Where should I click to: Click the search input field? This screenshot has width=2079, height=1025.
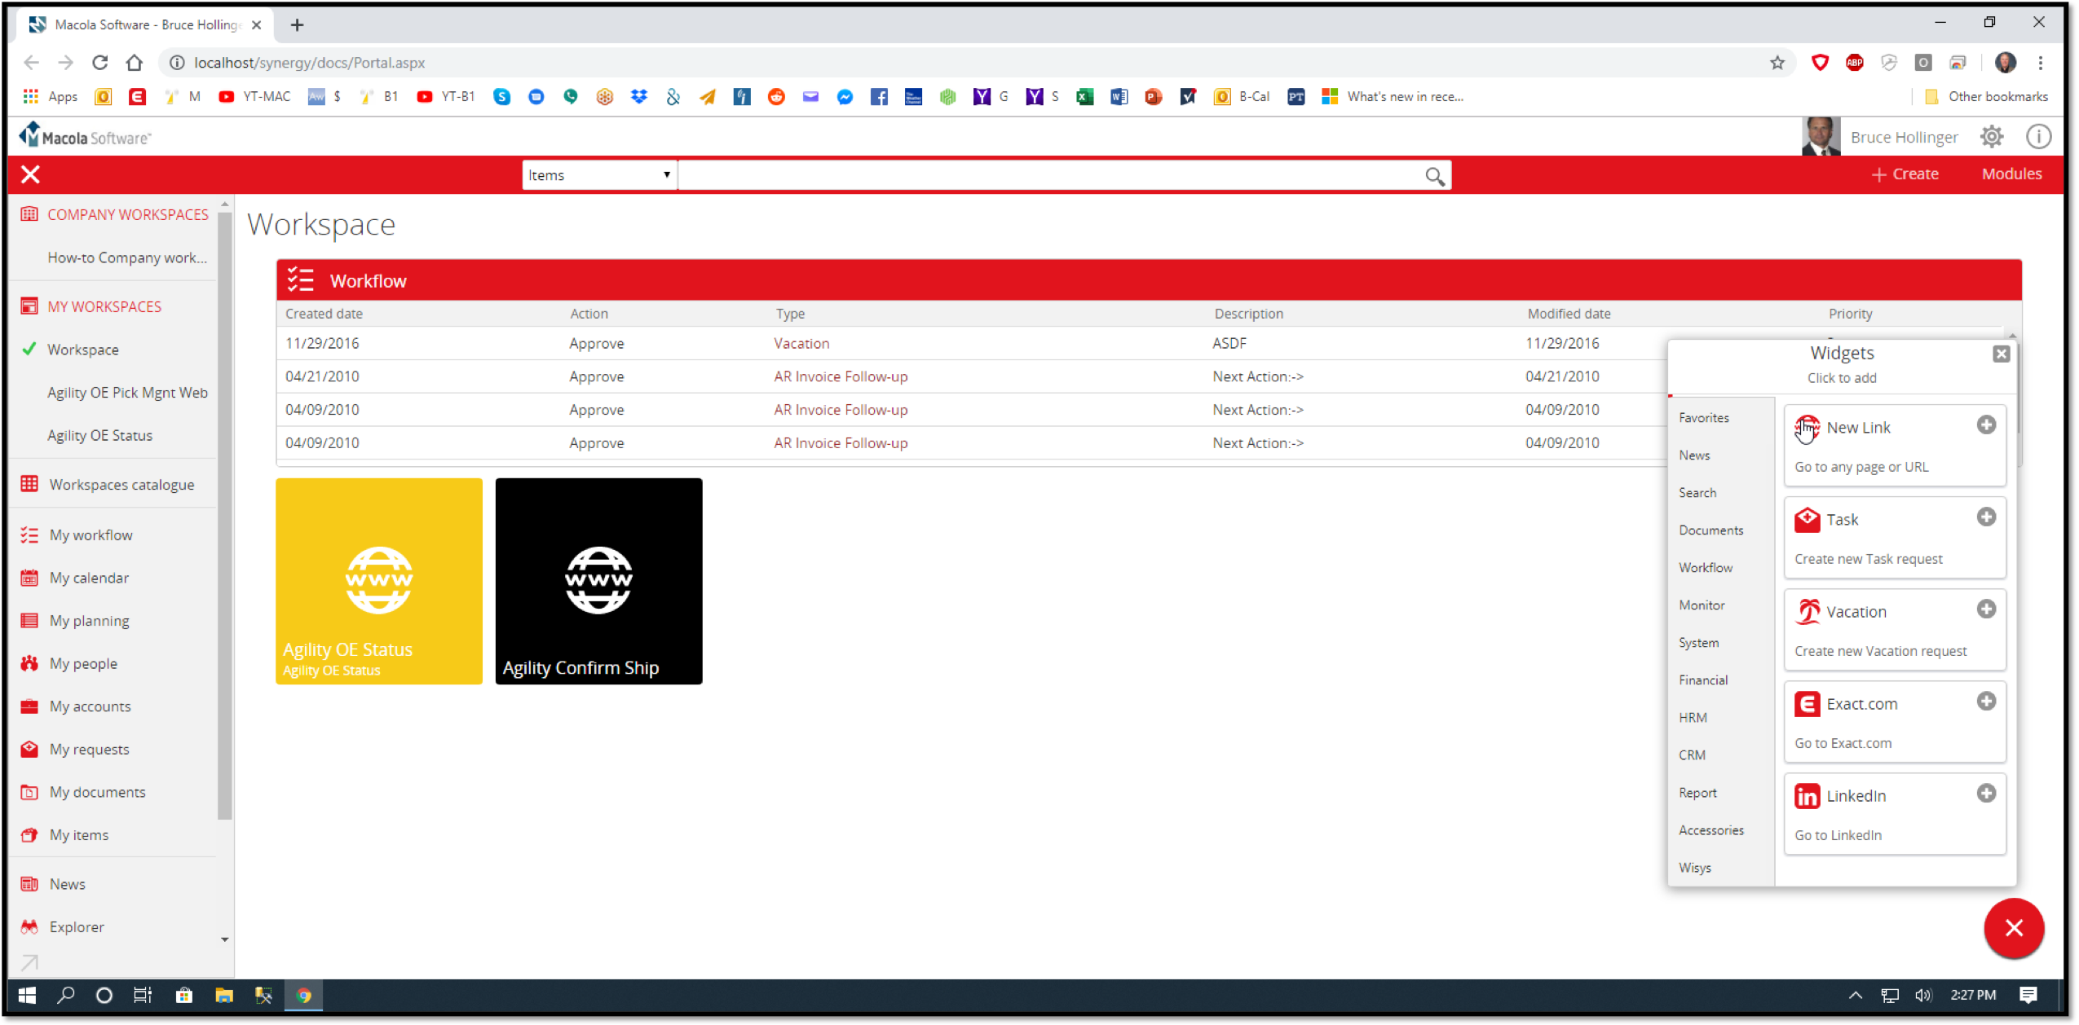click(1054, 175)
